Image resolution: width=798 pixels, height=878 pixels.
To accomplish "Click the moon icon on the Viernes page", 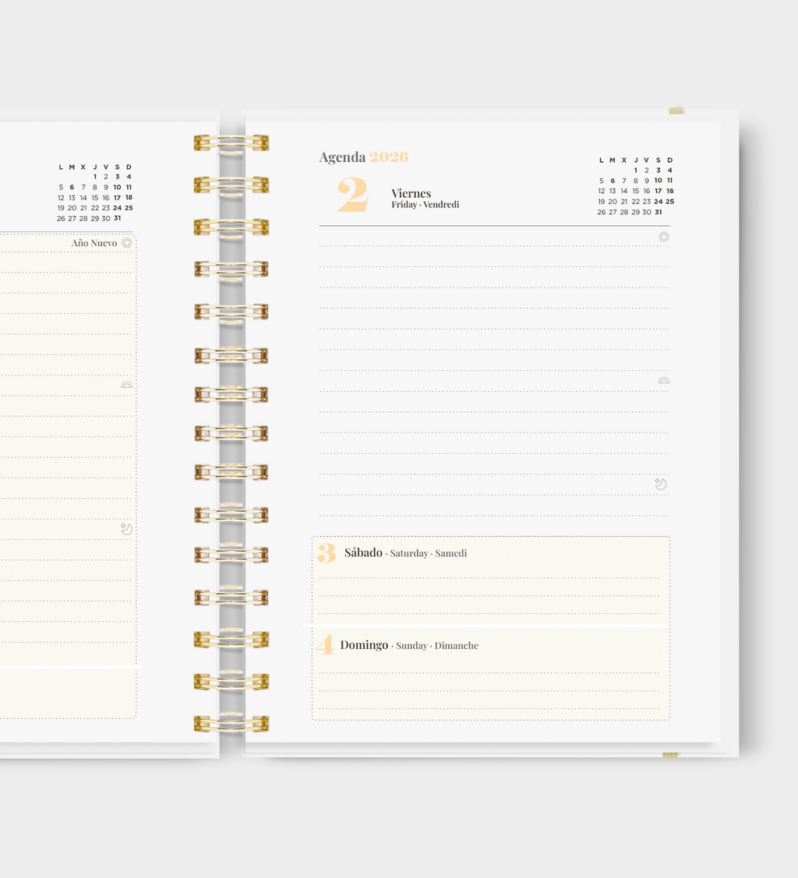I will pos(661,484).
